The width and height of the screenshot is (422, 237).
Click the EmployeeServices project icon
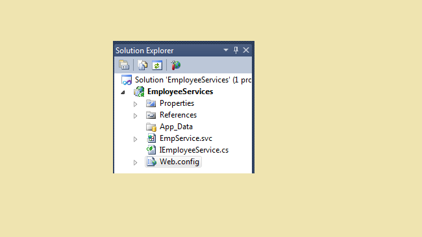139,92
